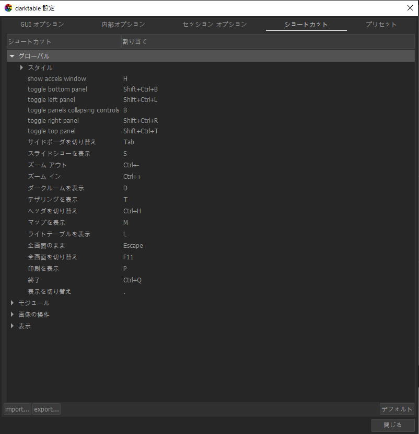Click the Escape assignment value
Image resolution: width=419 pixels, height=434 pixels.
(133, 246)
